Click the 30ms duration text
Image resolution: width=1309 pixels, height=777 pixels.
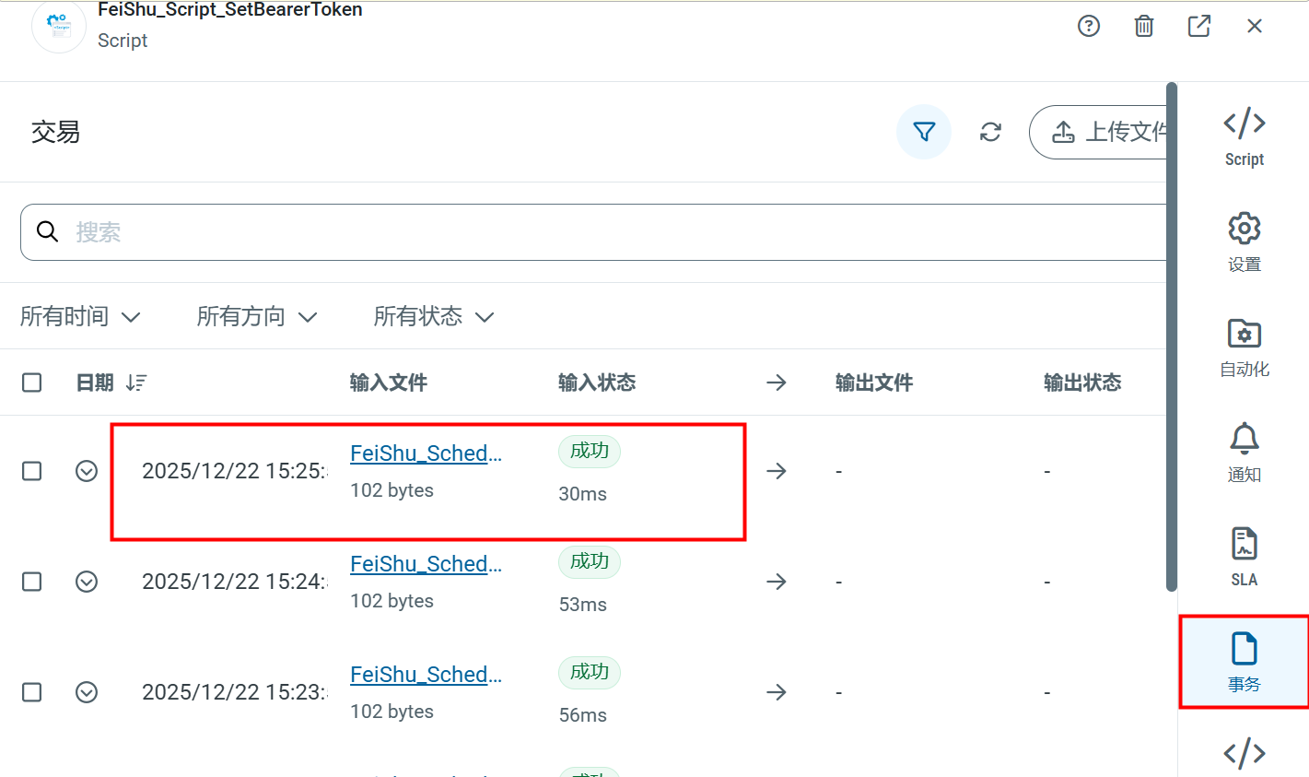click(x=583, y=494)
